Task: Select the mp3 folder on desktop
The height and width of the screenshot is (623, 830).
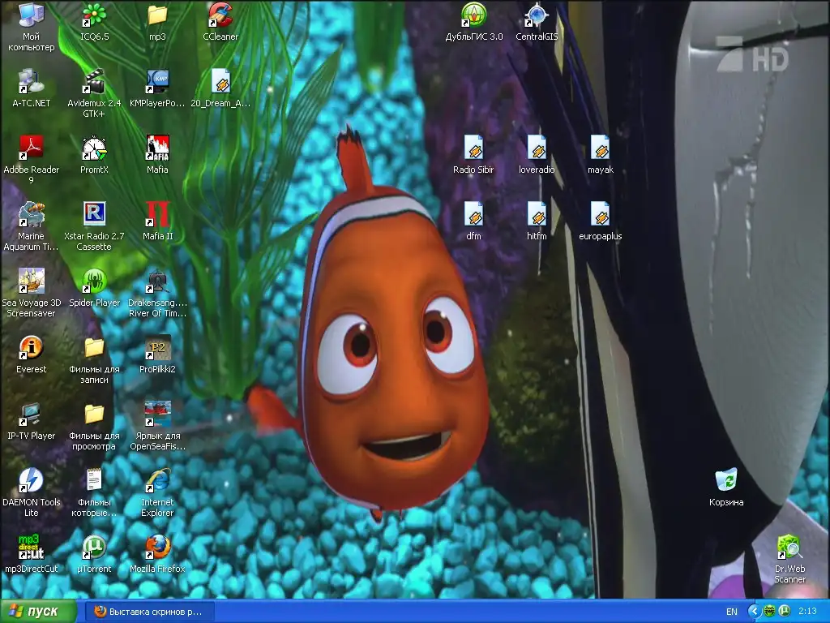Action: pyautogui.click(x=157, y=15)
